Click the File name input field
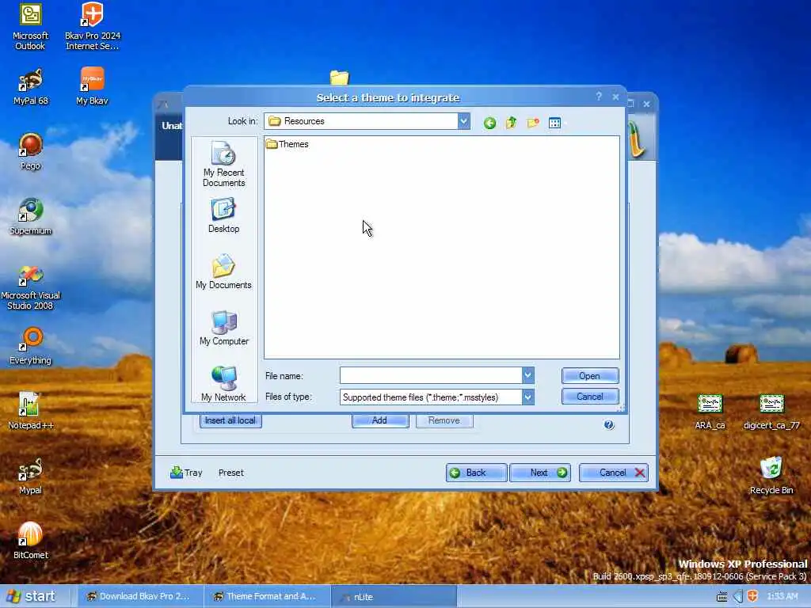Image resolution: width=811 pixels, height=608 pixels. click(431, 375)
